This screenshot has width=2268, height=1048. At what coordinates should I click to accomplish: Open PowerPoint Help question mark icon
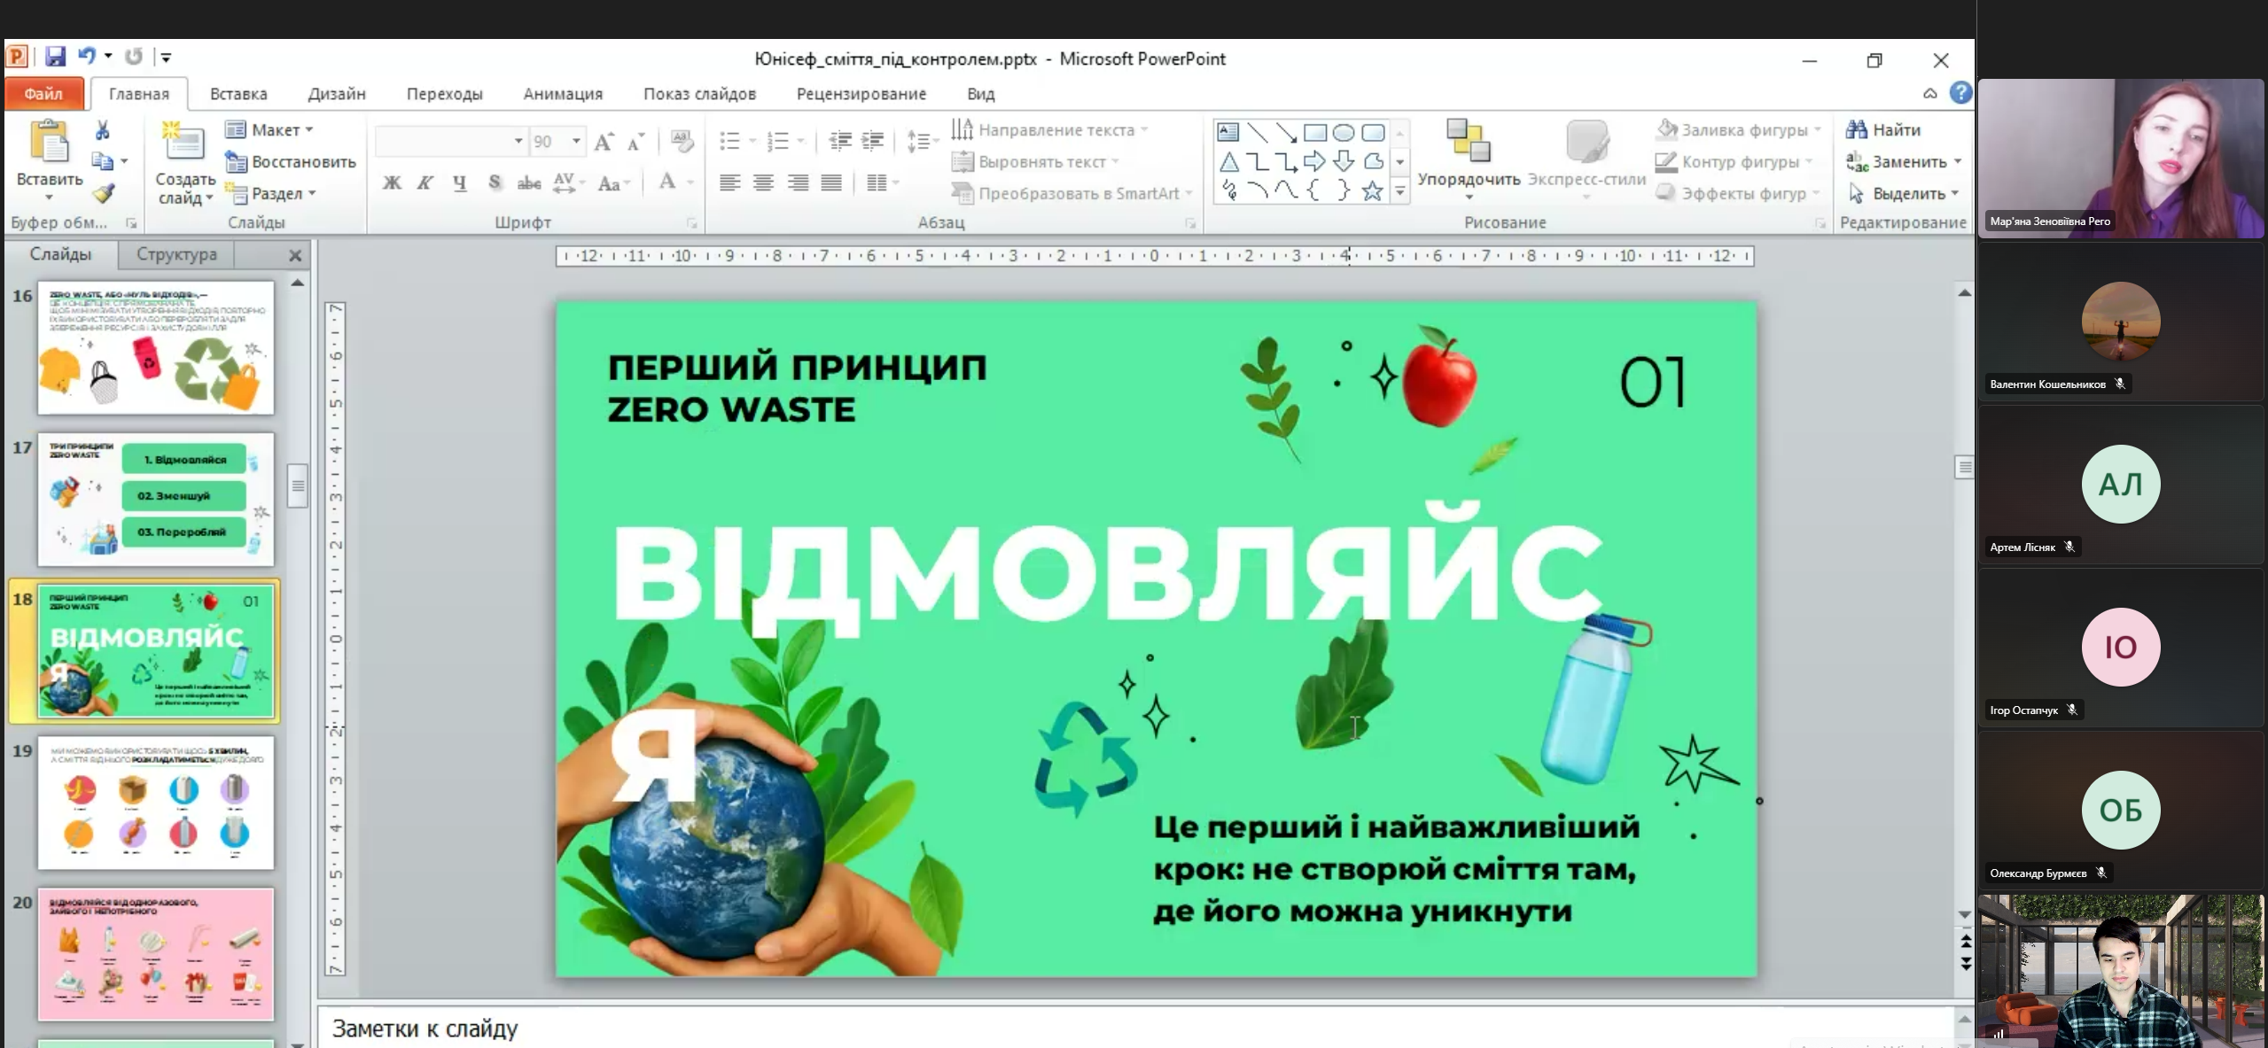[1960, 93]
